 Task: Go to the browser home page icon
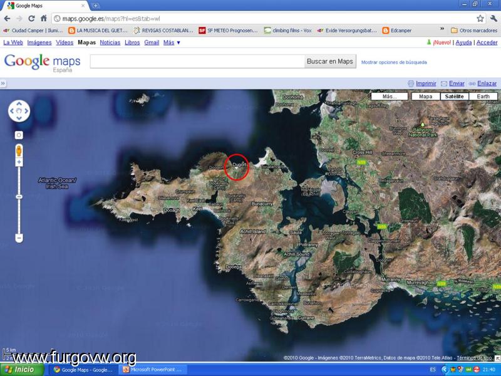coord(44,19)
